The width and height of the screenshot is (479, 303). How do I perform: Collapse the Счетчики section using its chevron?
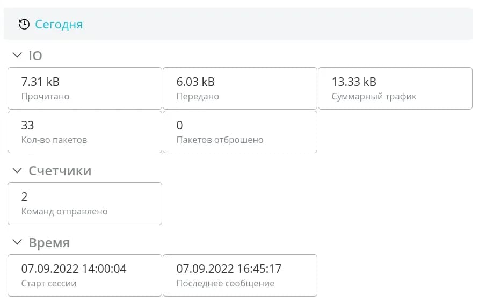[x=17, y=171]
